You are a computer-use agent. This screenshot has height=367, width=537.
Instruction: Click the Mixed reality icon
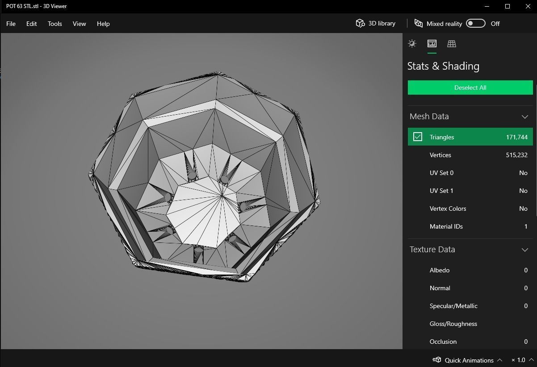pos(419,23)
